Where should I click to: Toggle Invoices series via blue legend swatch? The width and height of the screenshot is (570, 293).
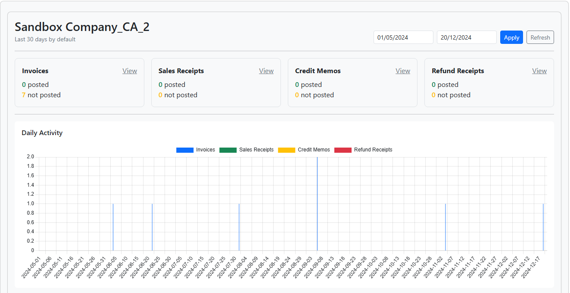coord(185,150)
